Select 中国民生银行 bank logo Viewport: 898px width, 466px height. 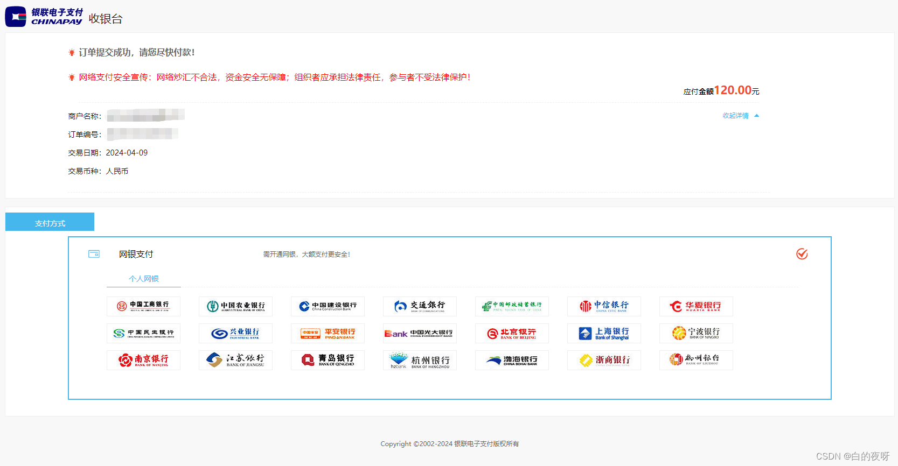tap(143, 333)
